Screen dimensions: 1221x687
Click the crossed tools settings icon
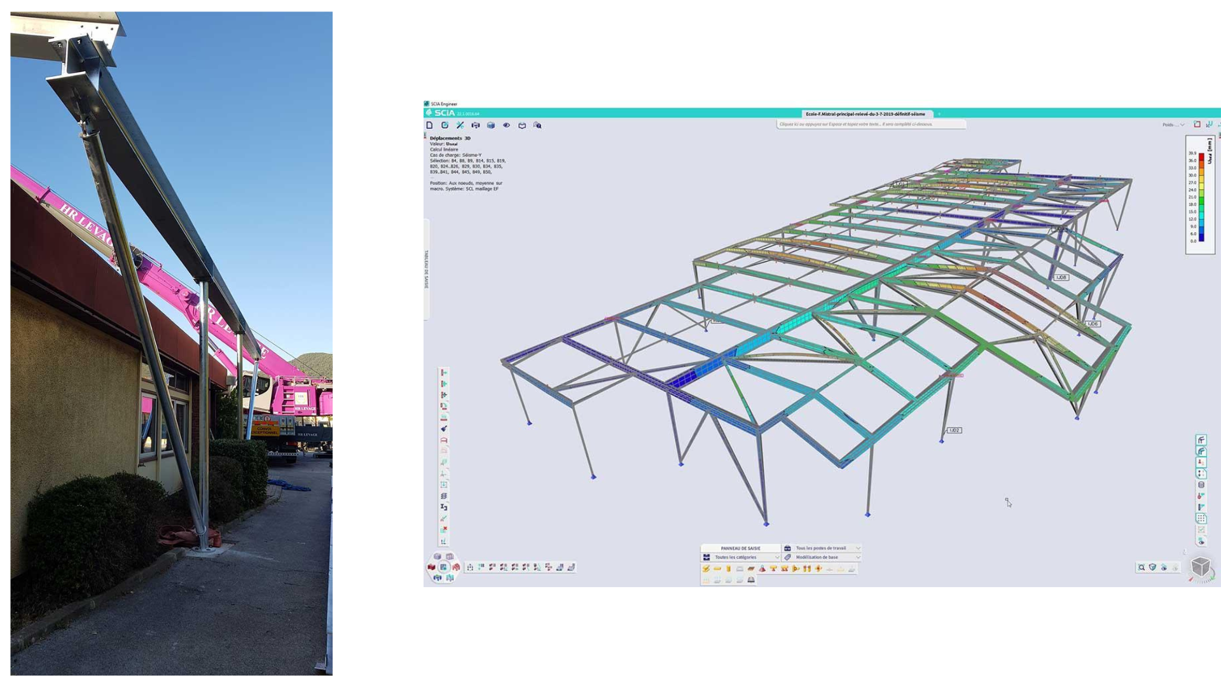click(460, 125)
